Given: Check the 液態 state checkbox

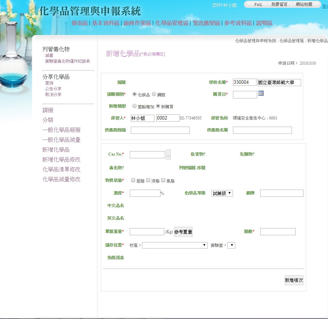Looking at the screenshot, I should point(148,180).
